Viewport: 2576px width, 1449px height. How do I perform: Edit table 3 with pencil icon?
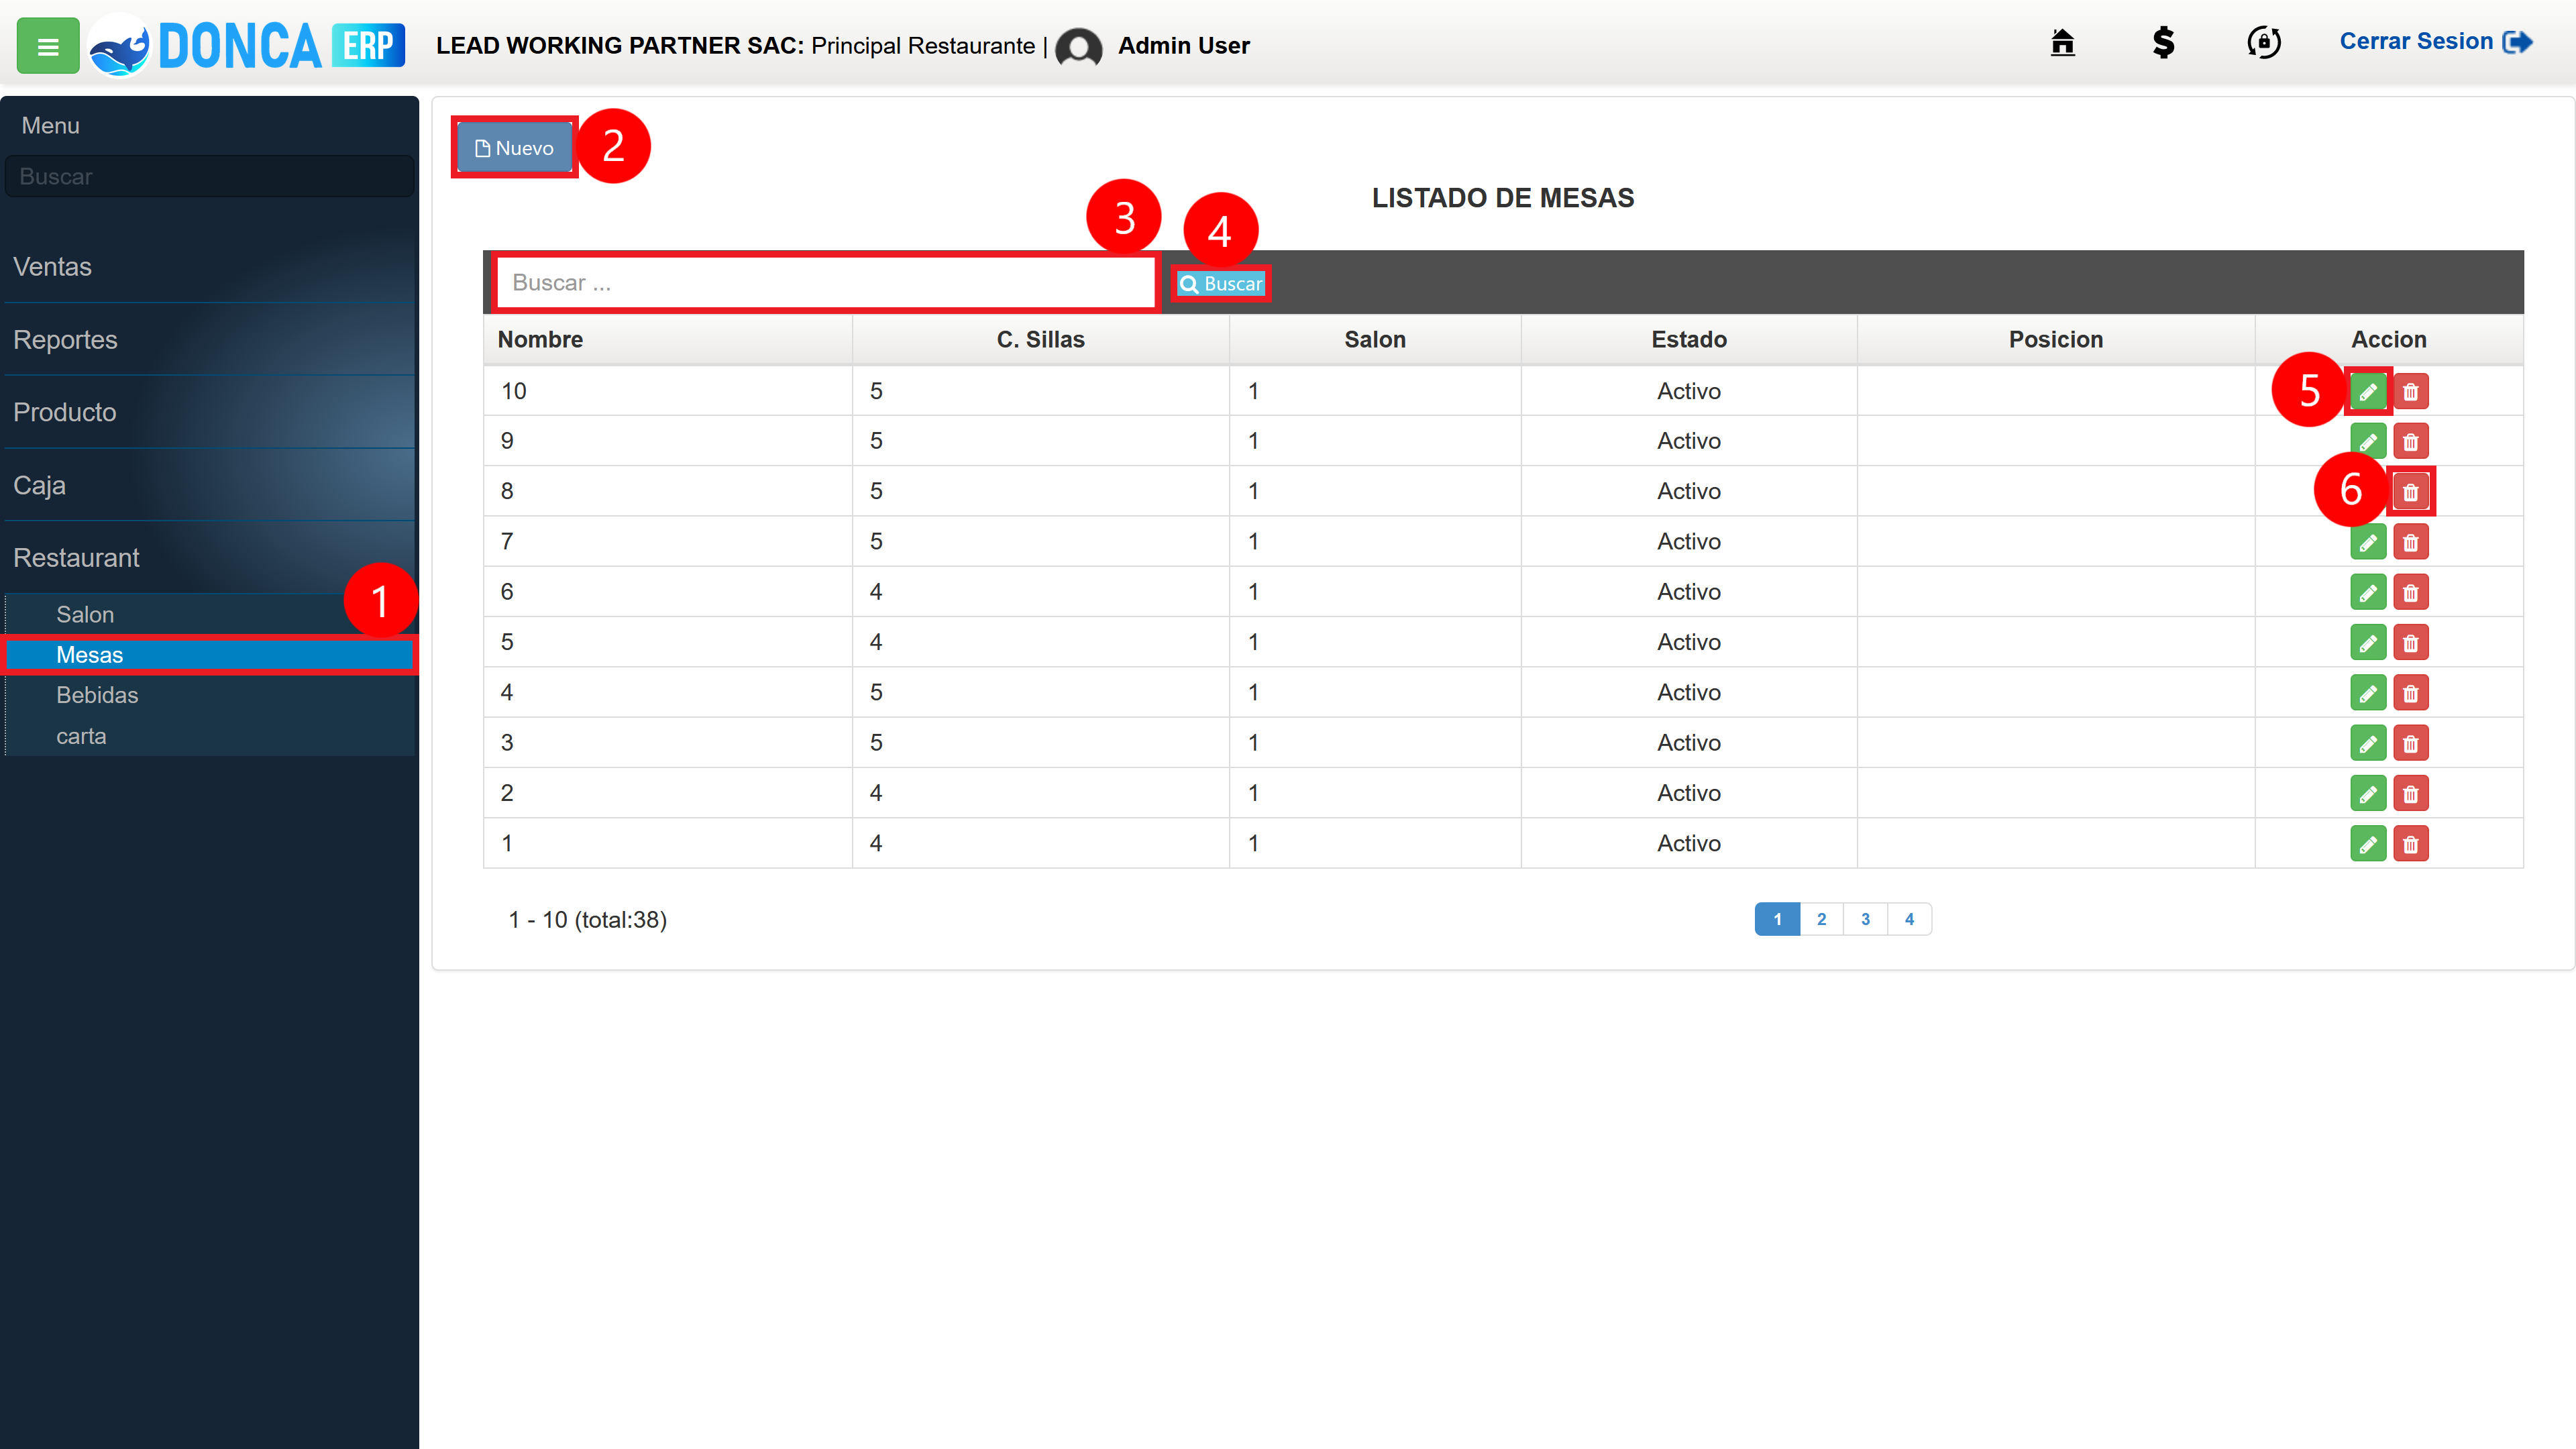pos(2368,743)
